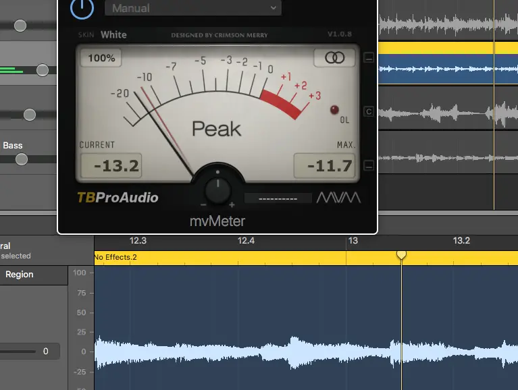Click the Bass track volume slider

(x=22, y=159)
